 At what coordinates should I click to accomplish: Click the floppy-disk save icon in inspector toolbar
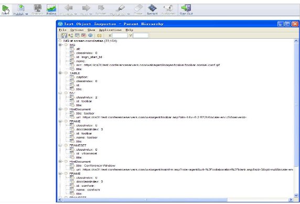64,36
